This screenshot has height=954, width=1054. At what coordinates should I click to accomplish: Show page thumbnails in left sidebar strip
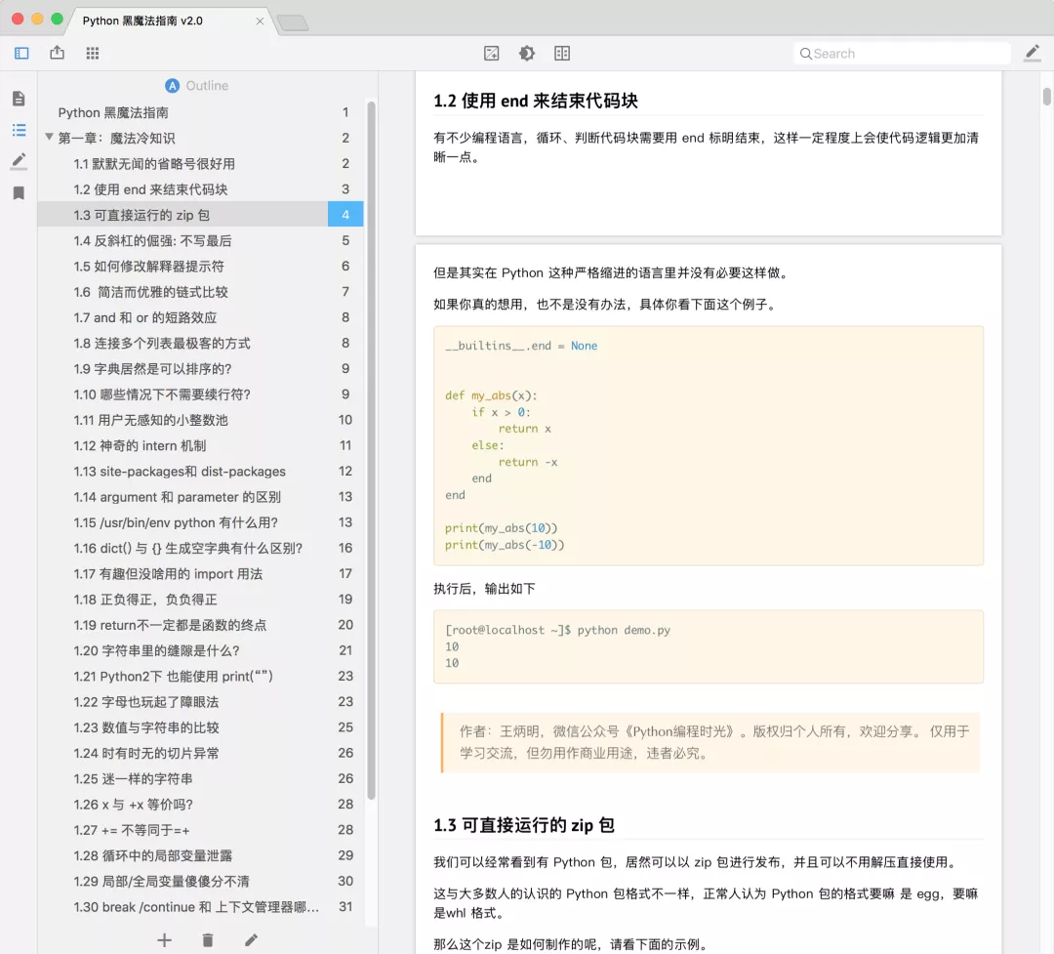(x=19, y=99)
